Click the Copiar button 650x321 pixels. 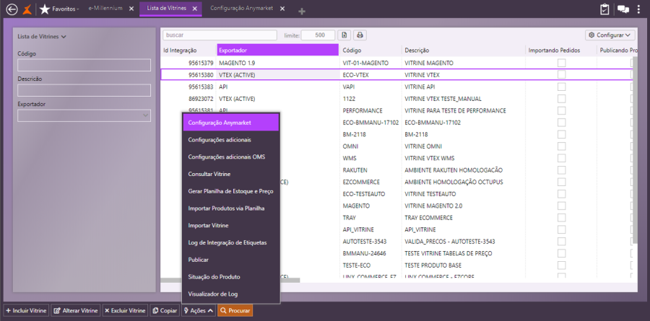pyautogui.click(x=165, y=310)
